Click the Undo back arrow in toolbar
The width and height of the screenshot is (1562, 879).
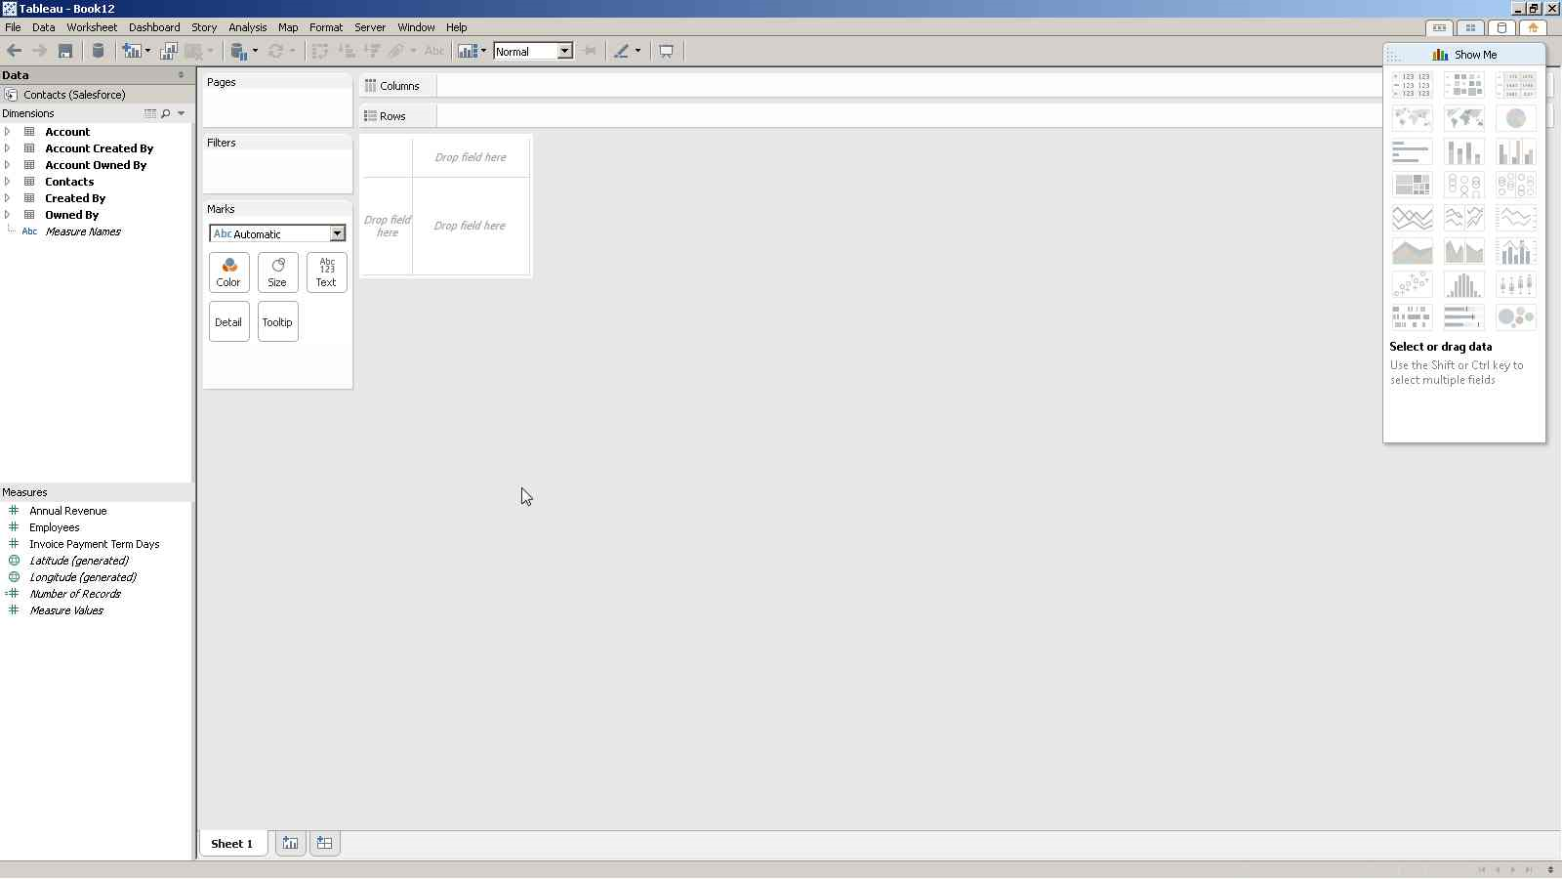pyautogui.click(x=14, y=51)
